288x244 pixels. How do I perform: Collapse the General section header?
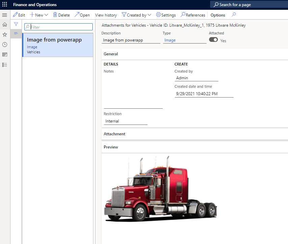[x=111, y=54]
